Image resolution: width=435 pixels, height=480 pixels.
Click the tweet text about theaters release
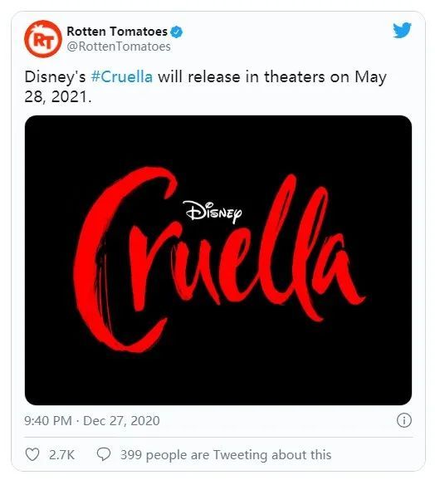pyautogui.click(x=205, y=86)
